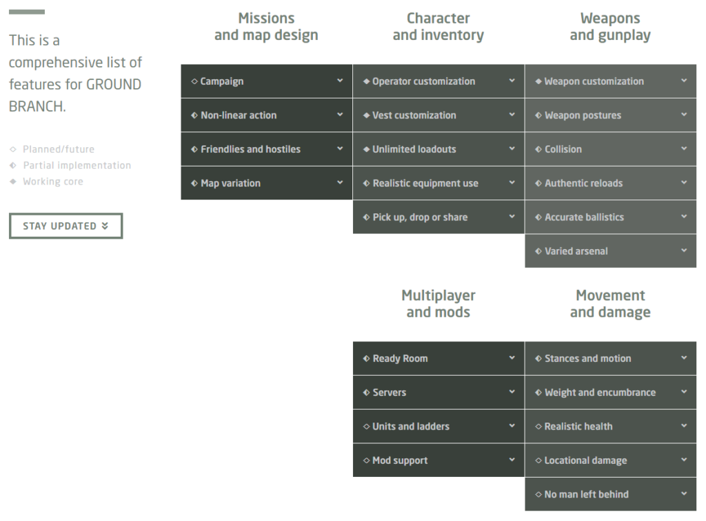
Task: Click the diamond icon beside Friendlies and hostiles
Action: tap(194, 149)
